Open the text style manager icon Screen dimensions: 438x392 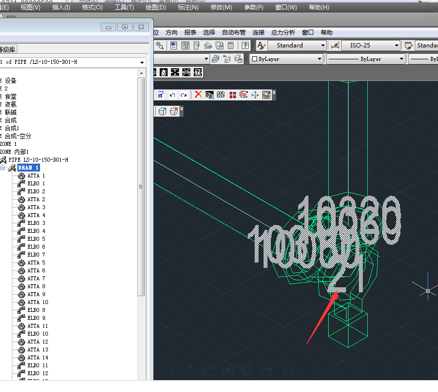pyautogui.click(x=262, y=45)
